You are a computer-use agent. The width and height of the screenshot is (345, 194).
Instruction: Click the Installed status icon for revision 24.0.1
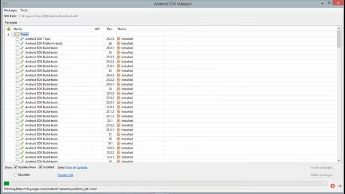tap(119, 85)
